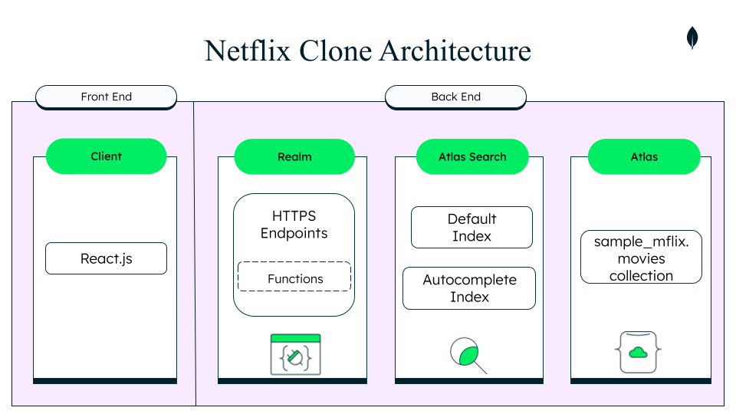Click the Atlas cloud database icon

click(638, 352)
